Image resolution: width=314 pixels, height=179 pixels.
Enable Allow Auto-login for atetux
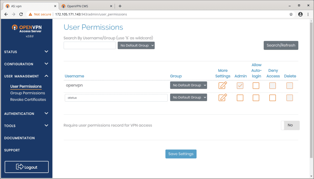tap(256, 98)
